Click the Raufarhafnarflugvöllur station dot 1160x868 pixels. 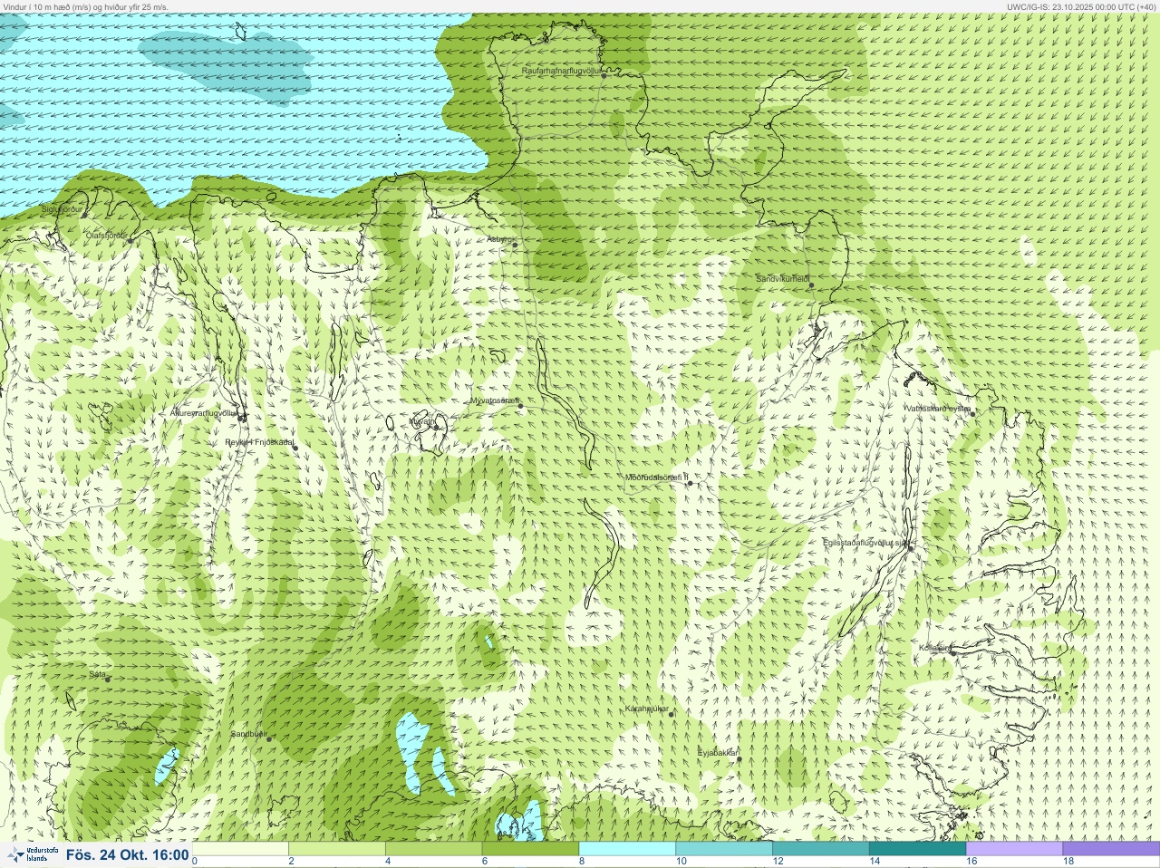(604, 75)
